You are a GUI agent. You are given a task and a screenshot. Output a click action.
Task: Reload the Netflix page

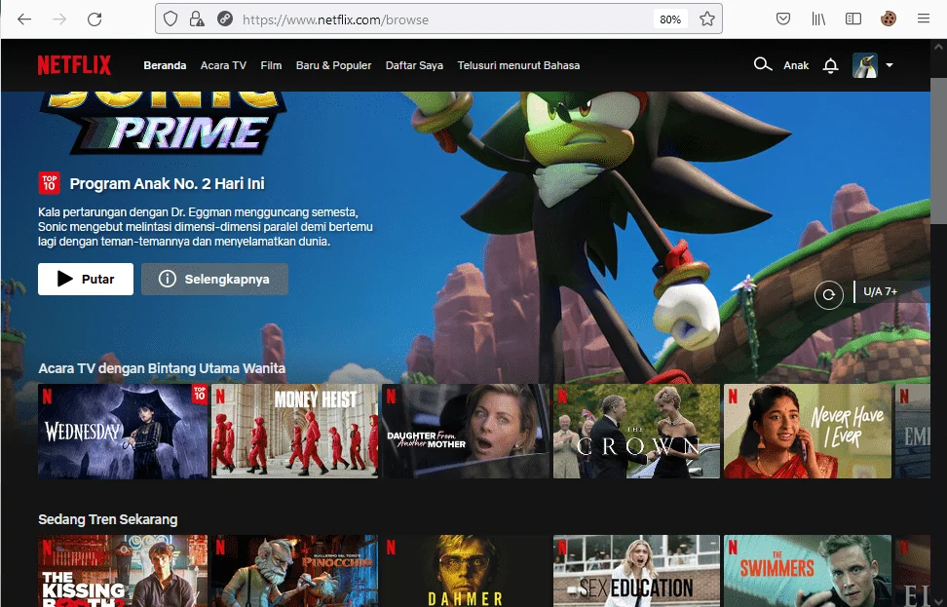tap(95, 19)
